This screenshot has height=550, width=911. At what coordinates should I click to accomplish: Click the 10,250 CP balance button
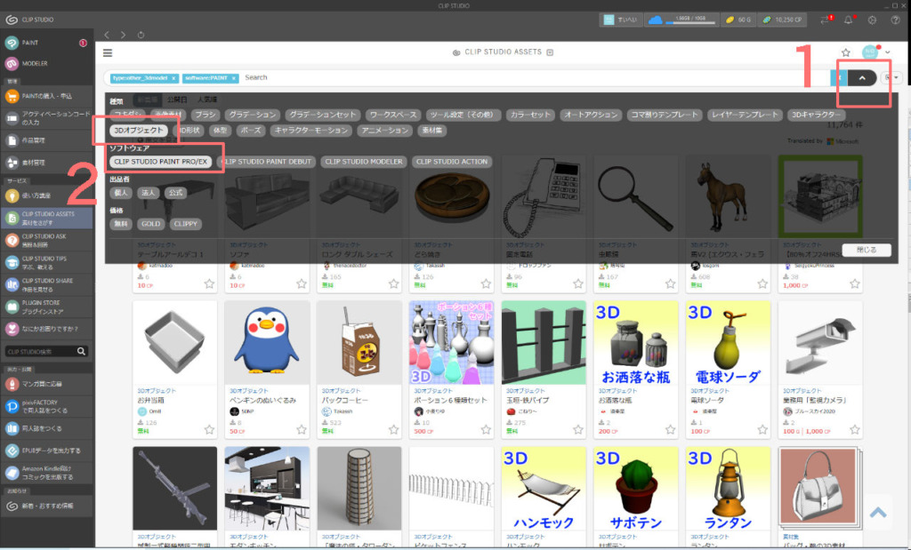coord(782,20)
